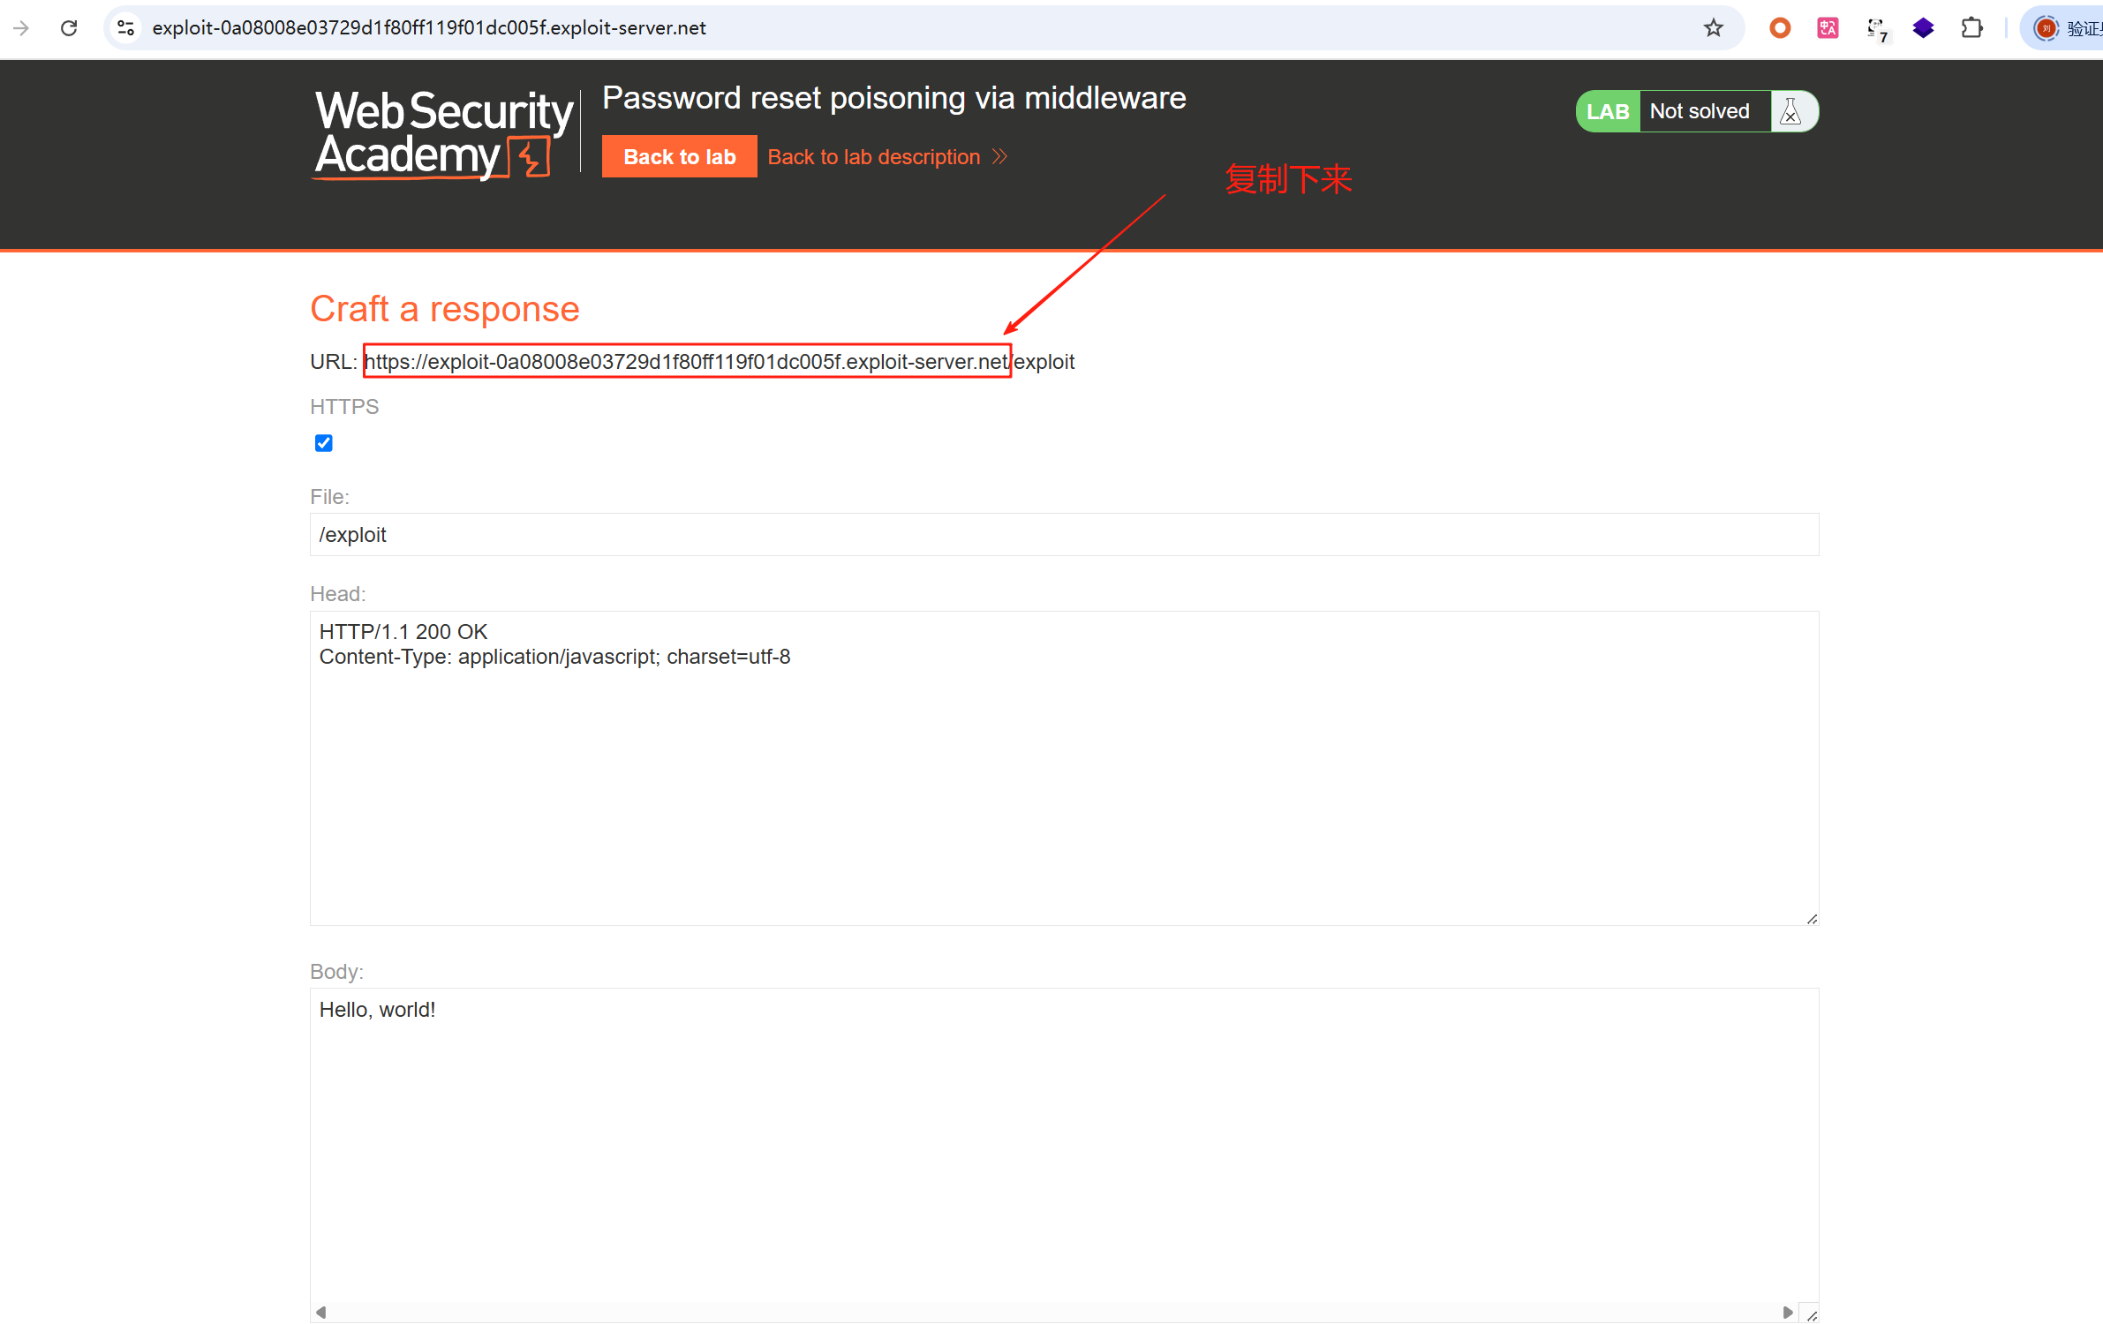This screenshot has width=2103, height=1324.
Task: Click the lab flask status icon
Action: click(x=1790, y=112)
